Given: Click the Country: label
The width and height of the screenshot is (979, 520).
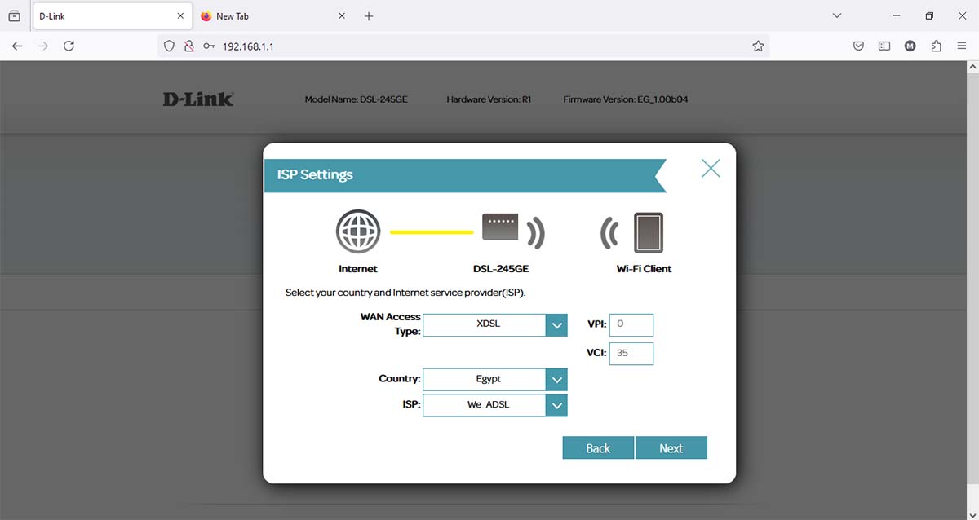Looking at the screenshot, I should click(400, 379).
